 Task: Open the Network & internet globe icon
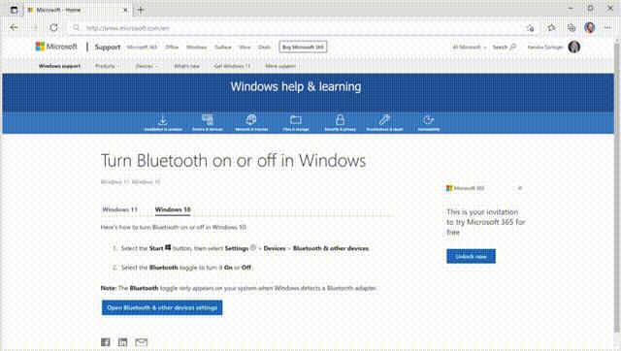[x=251, y=119]
